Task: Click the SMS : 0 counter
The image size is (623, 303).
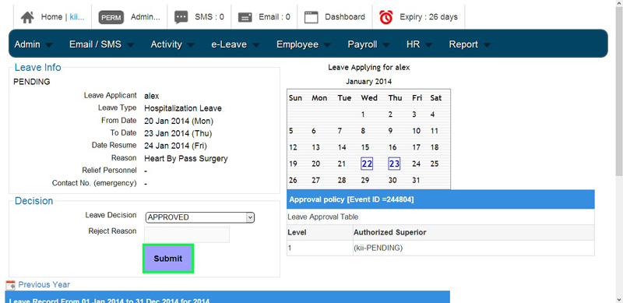Action: tap(209, 17)
